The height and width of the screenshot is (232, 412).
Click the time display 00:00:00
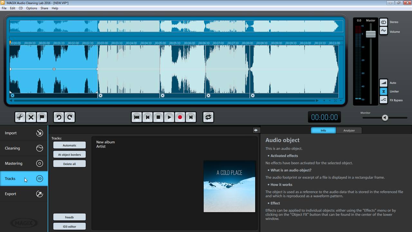324,117
